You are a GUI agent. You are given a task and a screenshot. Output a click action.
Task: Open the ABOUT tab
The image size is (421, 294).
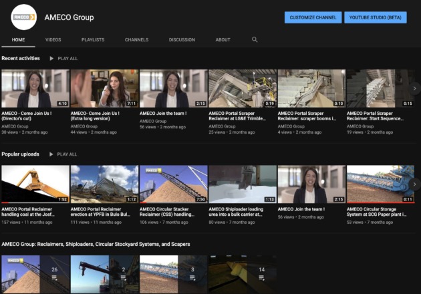[223, 39]
